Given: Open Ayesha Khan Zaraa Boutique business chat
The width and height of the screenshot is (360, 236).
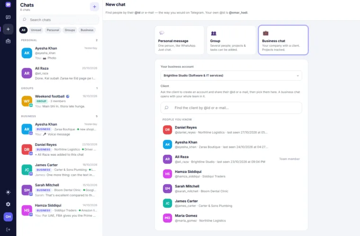Looking at the screenshot, I should pyautogui.click(x=59, y=129).
